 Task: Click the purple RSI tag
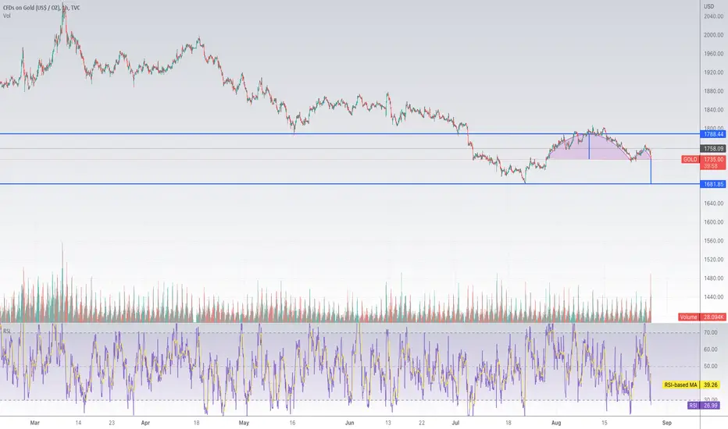(x=693, y=406)
